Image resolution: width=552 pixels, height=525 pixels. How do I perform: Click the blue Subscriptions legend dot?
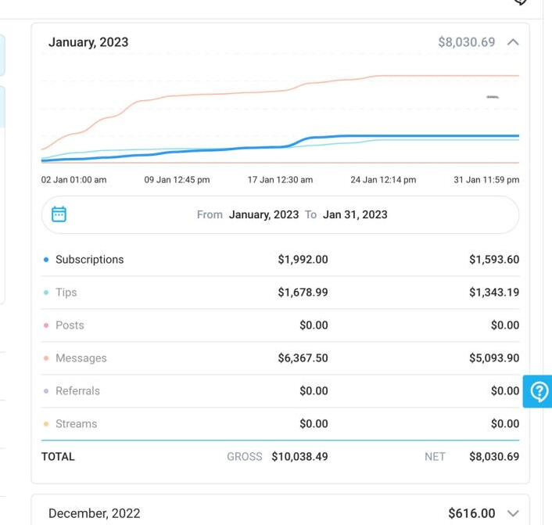46,260
